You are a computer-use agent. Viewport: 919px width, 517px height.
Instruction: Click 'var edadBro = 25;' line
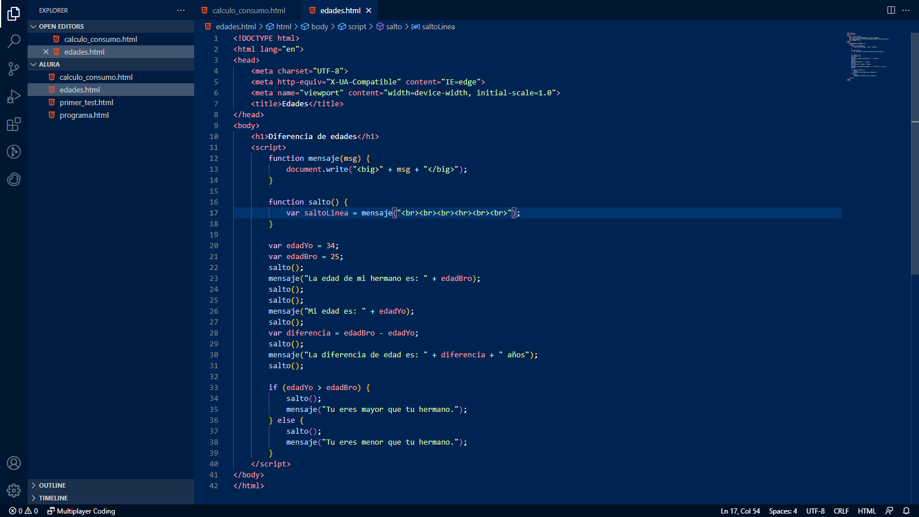[x=306, y=256]
